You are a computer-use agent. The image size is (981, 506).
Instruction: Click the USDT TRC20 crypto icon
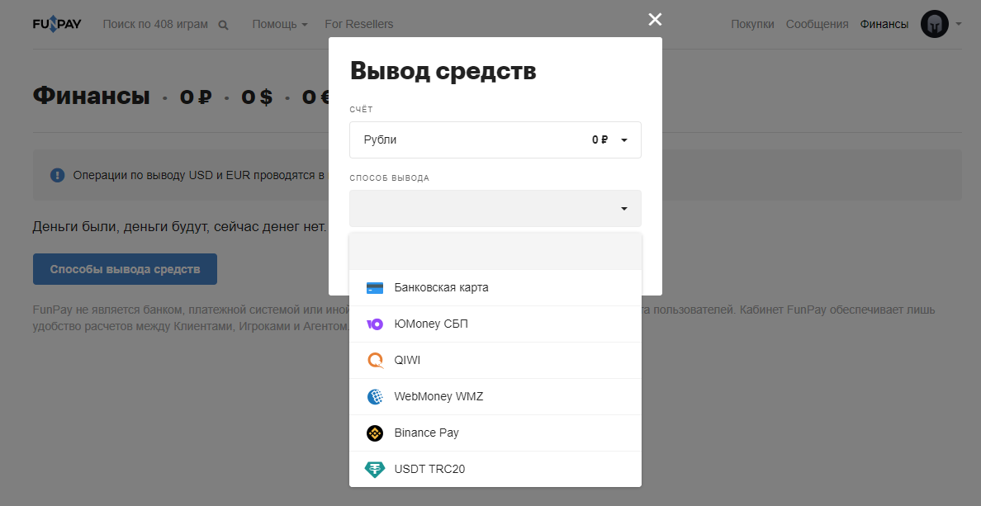click(x=376, y=469)
